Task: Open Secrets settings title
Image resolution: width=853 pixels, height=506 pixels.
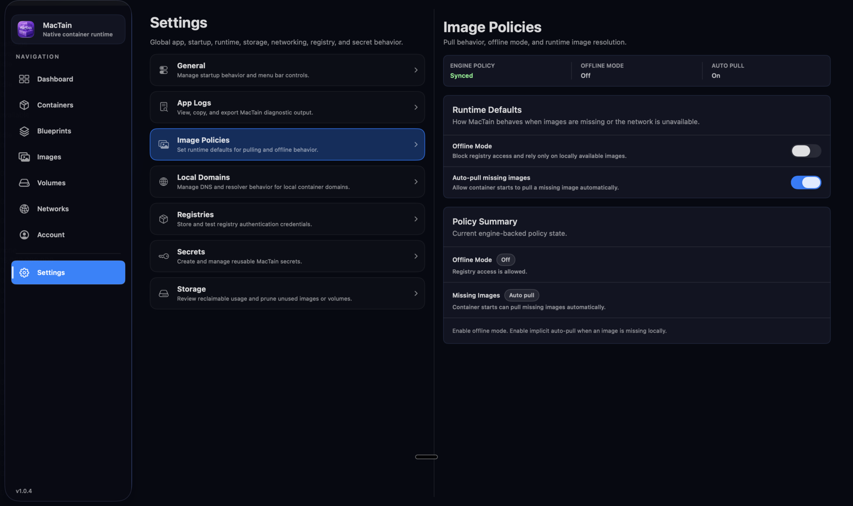Action: 191,252
